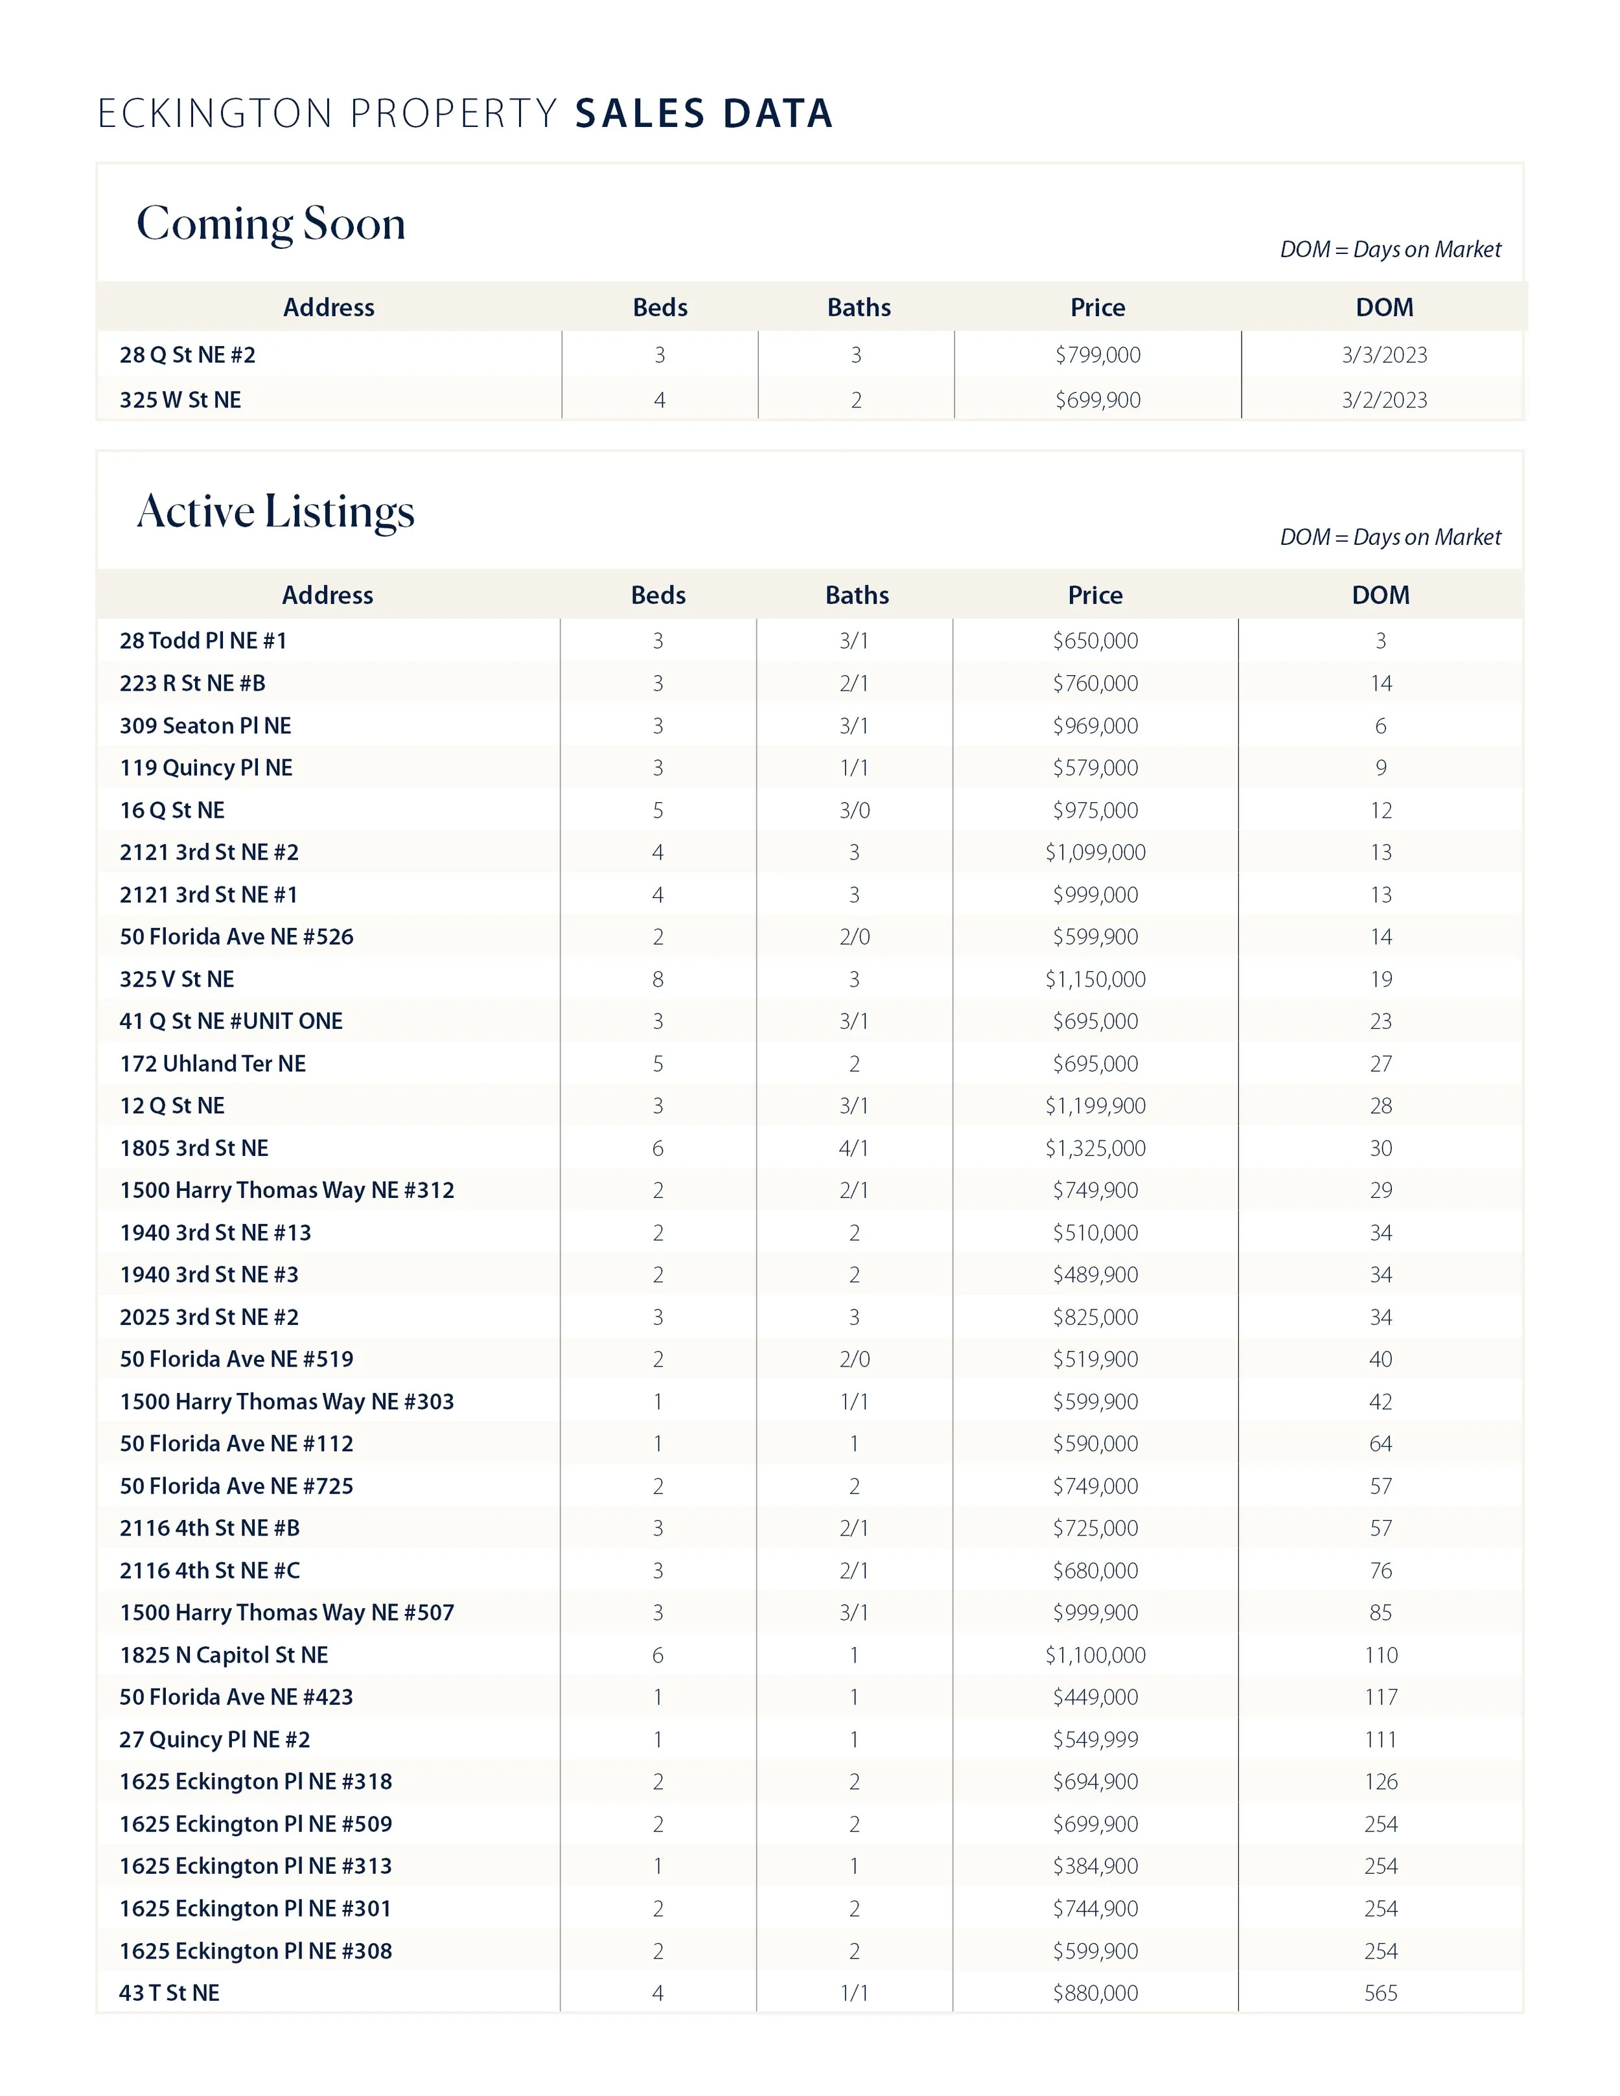
Task: Click the 325 V St NE row
Action: pyautogui.click(x=177, y=979)
